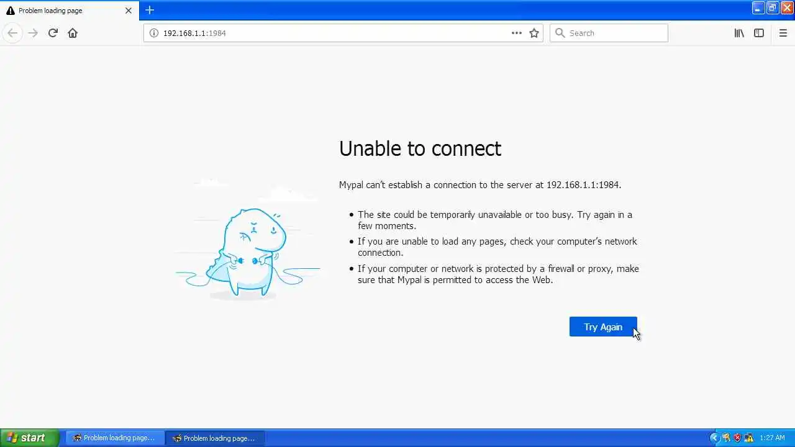Screen dimensions: 795x447
Task: Open the Library bookshelf icon
Action: point(739,33)
